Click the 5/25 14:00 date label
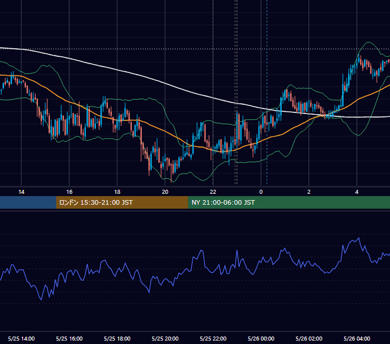The image size is (390, 344). (21, 338)
